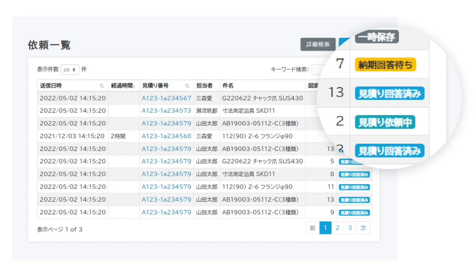Go to pagination page 2
473x270 pixels.
point(338,228)
